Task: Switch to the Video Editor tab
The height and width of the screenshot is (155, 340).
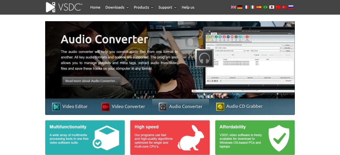Action: tap(70, 106)
